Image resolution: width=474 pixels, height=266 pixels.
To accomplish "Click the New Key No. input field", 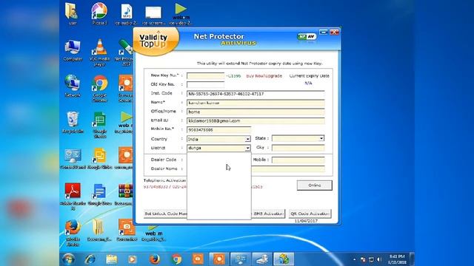I will click(206, 75).
